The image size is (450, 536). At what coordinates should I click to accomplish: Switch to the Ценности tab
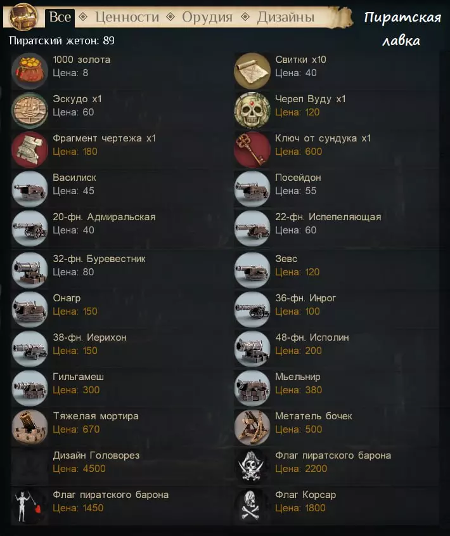(127, 16)
